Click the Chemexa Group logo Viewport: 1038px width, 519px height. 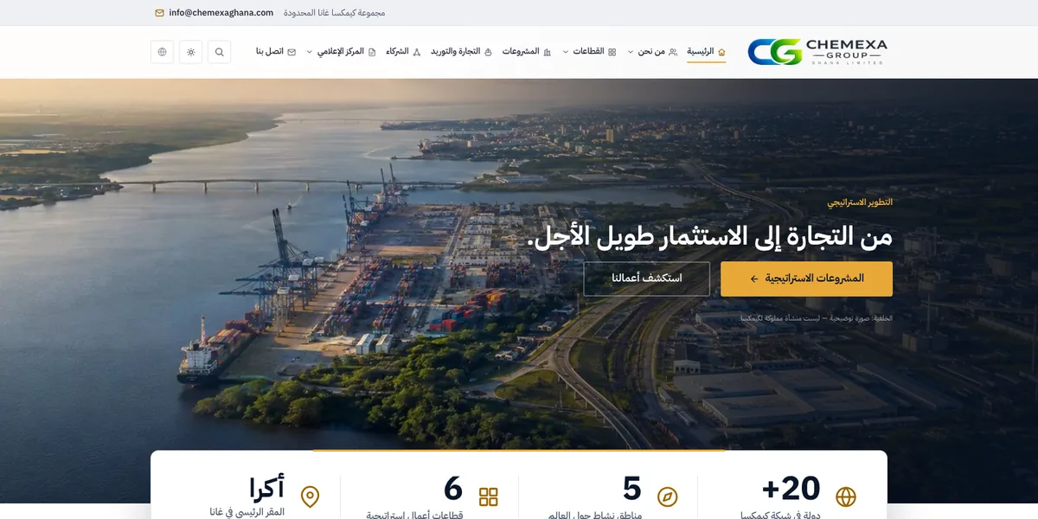(817, 52)
